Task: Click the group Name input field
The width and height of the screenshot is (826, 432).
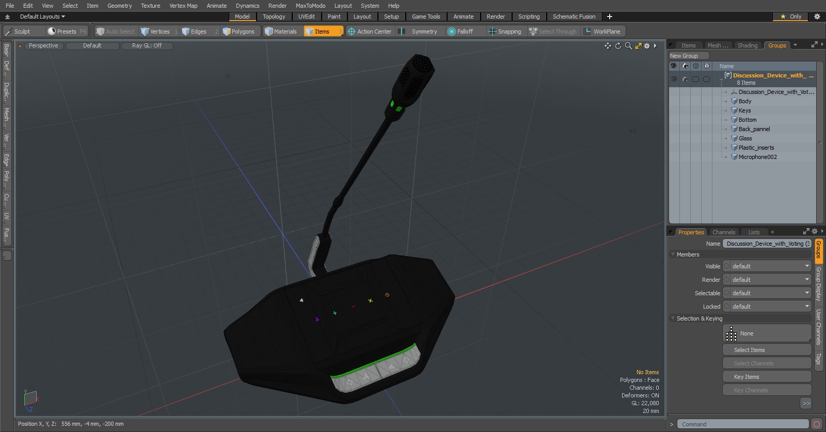Action: click(767, 244)
